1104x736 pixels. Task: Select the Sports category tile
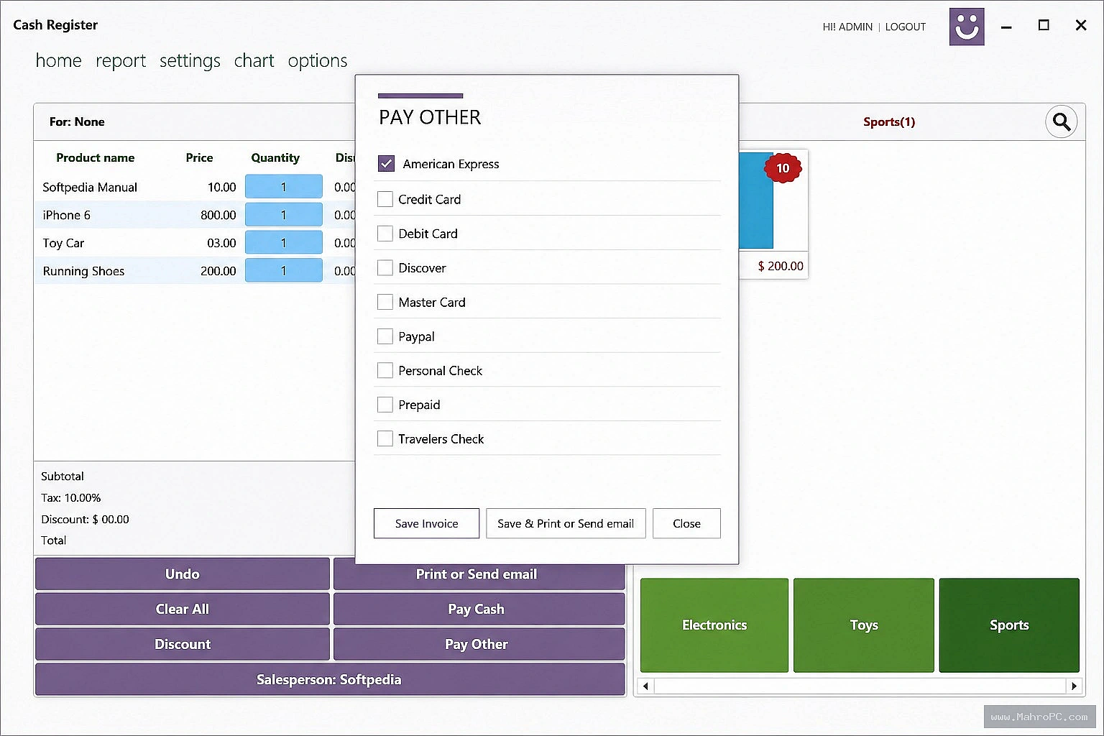[1009, 625]
